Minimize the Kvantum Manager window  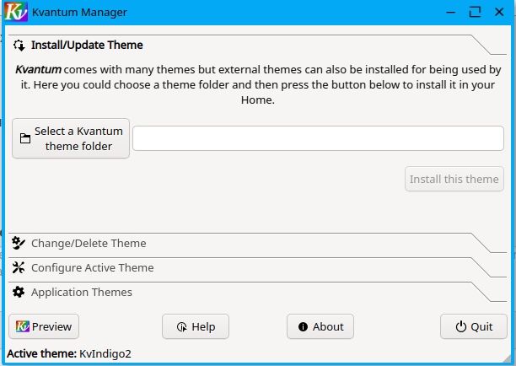450,12
